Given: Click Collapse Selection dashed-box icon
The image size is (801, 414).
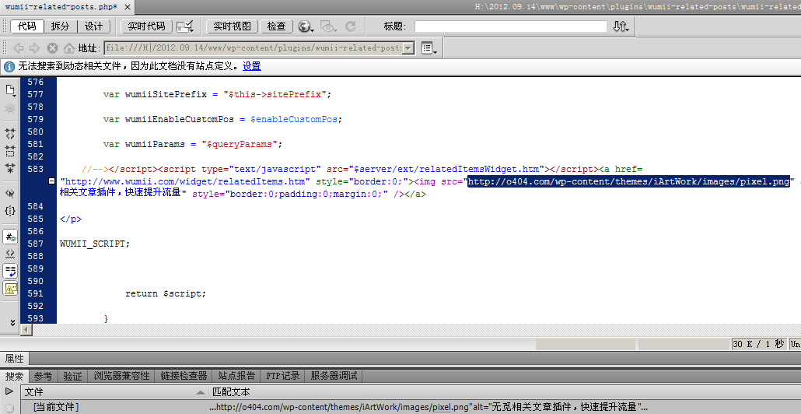Looking at the screenshot, I should click(x=10, y=151).
